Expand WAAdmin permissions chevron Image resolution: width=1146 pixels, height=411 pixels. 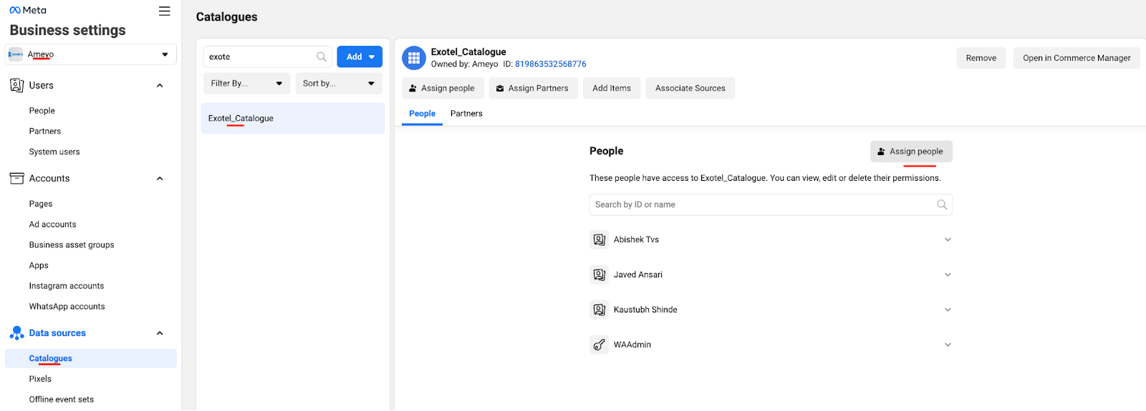[948, 345]
